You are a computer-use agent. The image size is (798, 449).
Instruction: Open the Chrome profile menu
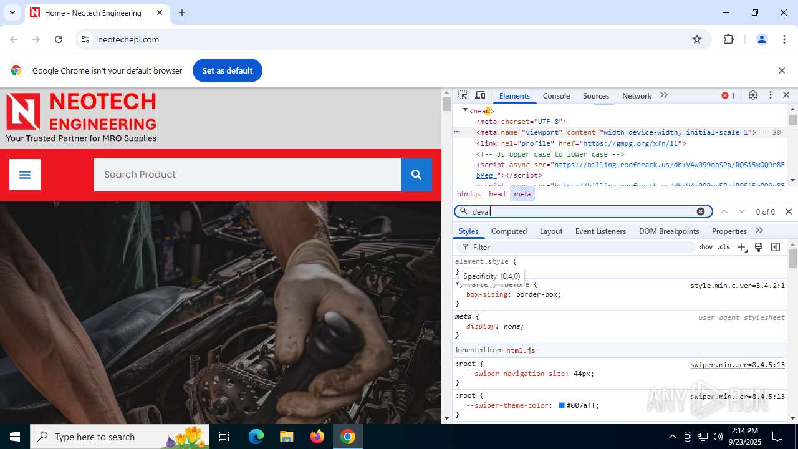click(x=762, y=39)
